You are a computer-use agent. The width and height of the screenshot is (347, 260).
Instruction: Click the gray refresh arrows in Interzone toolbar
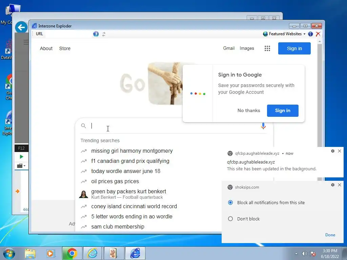pyautogui.click(x=104, y=34)
